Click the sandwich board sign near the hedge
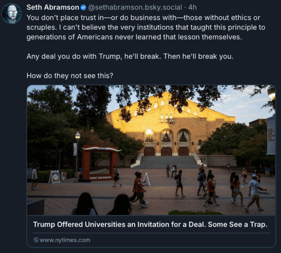Image resolution: width=281 pixels, height=253 pixels. (x=54, y=177)
